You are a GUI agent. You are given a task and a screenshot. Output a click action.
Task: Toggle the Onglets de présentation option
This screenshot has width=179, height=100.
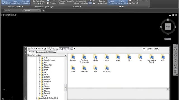pyautogui.click(x=121, y=2)
